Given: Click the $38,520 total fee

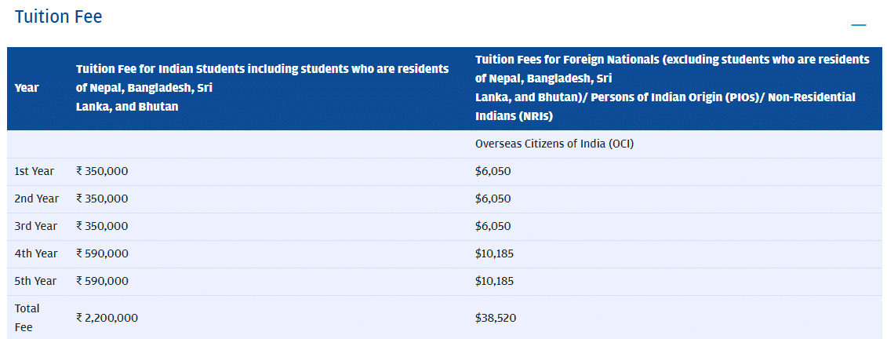Looking at the screenshot, I should point(496,318).
